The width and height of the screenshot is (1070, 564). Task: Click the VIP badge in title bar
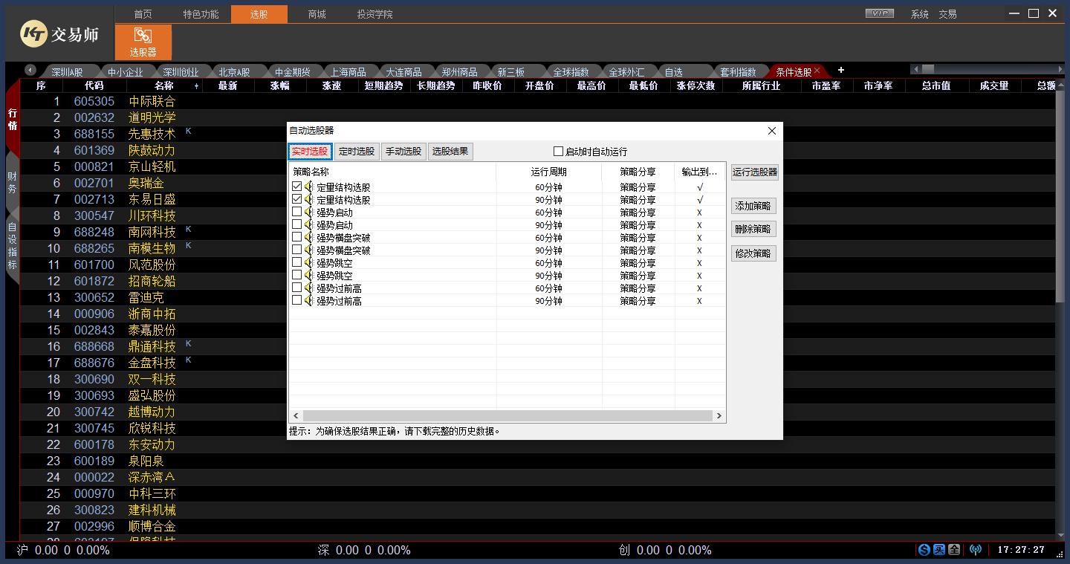880,13
